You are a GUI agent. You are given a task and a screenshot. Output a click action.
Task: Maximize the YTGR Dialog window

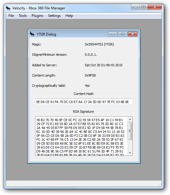123,34
